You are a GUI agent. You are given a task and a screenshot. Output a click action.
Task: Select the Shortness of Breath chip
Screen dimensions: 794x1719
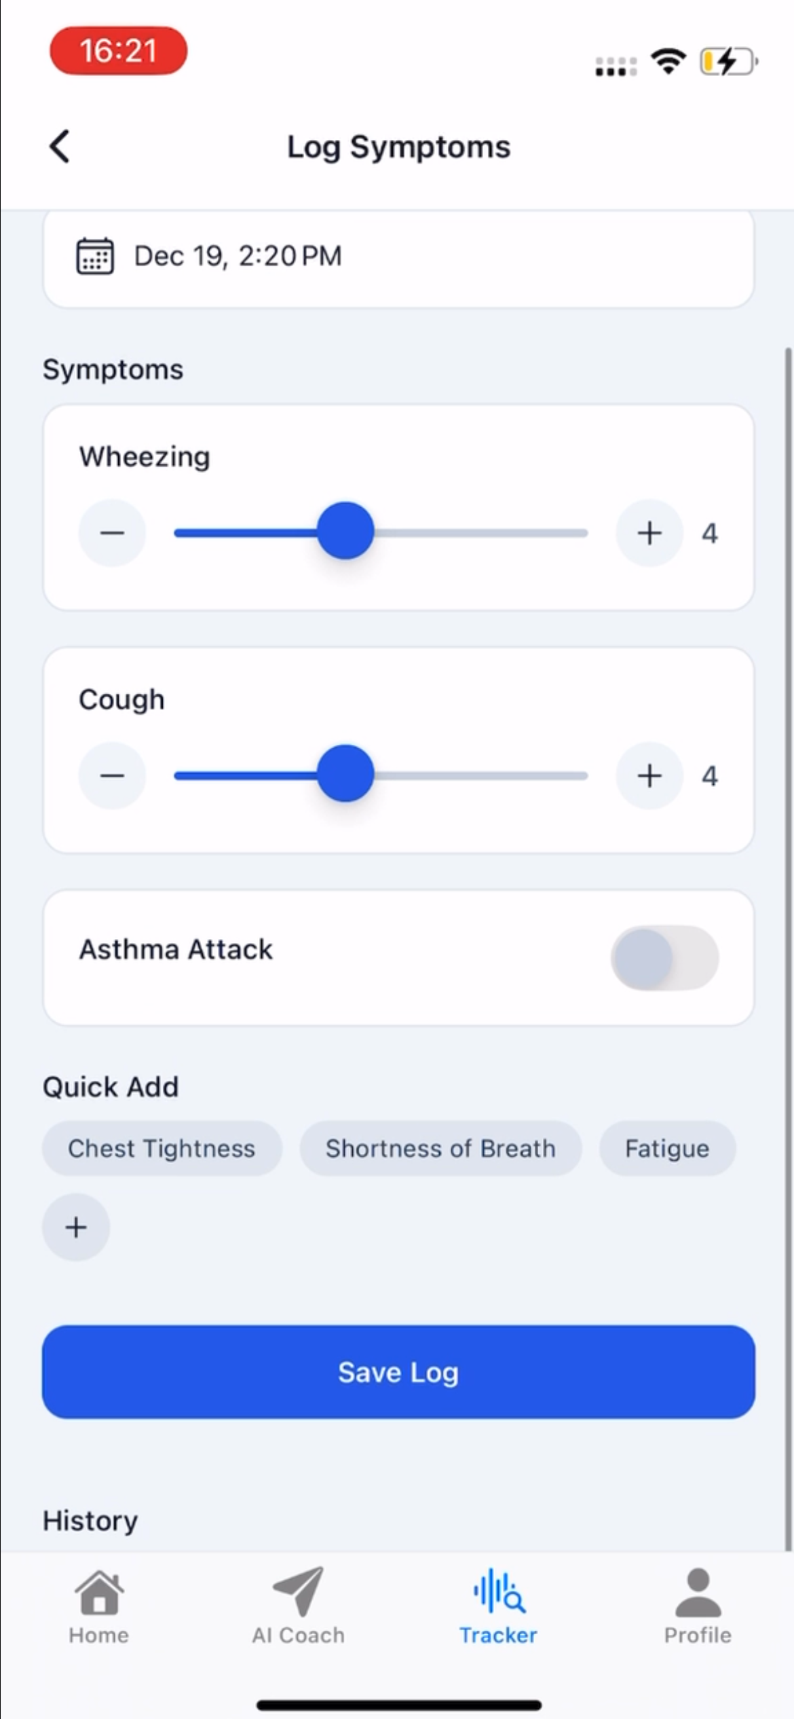440,1148
